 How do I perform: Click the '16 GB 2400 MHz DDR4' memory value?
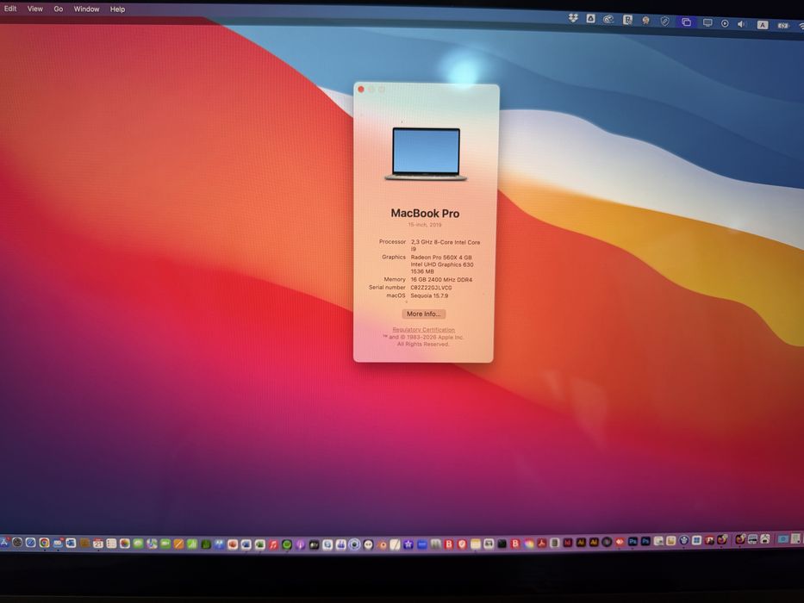point(441,279)
